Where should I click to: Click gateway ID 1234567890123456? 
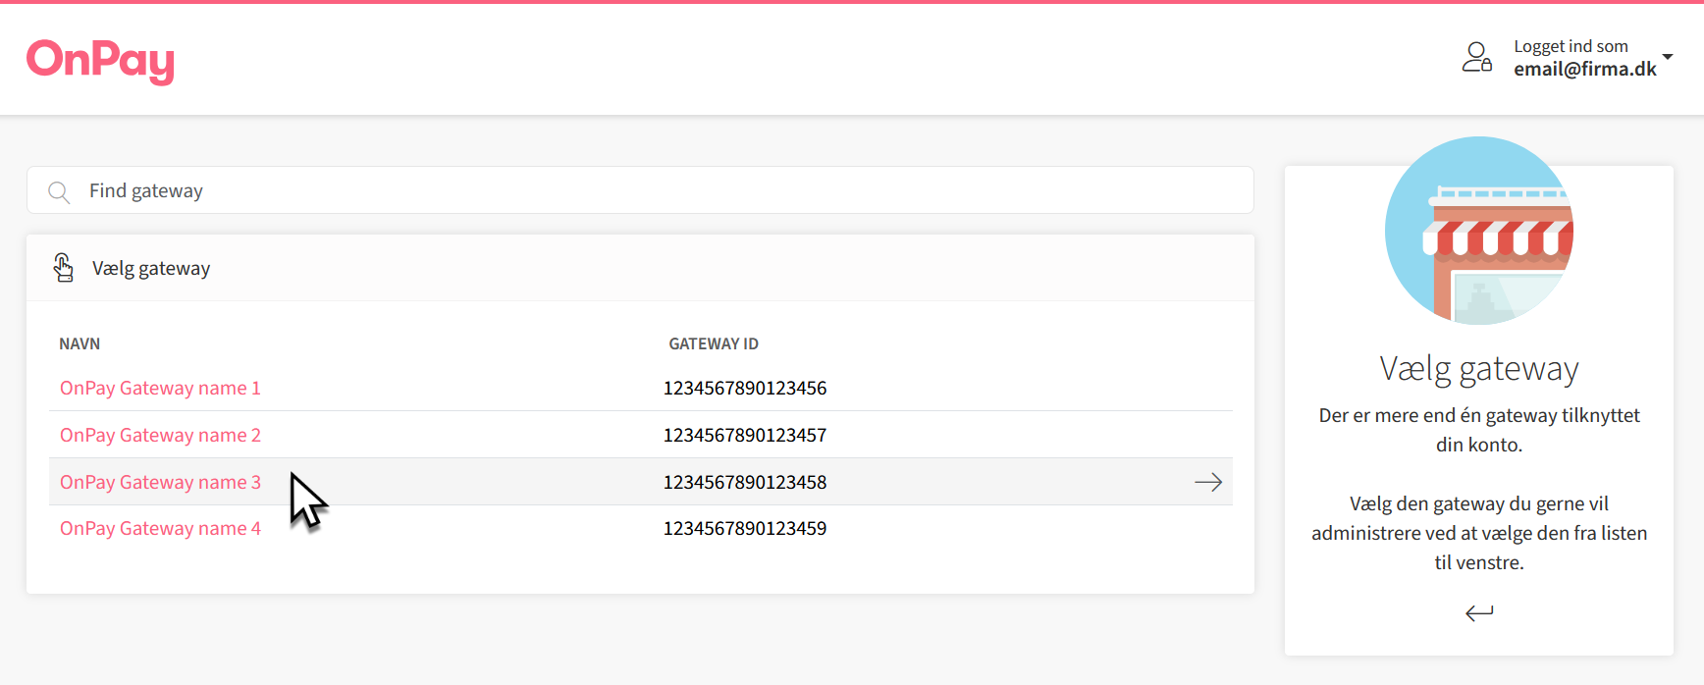(744, 388)
